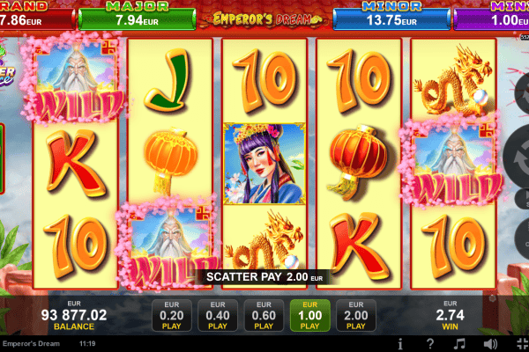Open the game info (i) icon
529x352 pixels.
point(400,344)
